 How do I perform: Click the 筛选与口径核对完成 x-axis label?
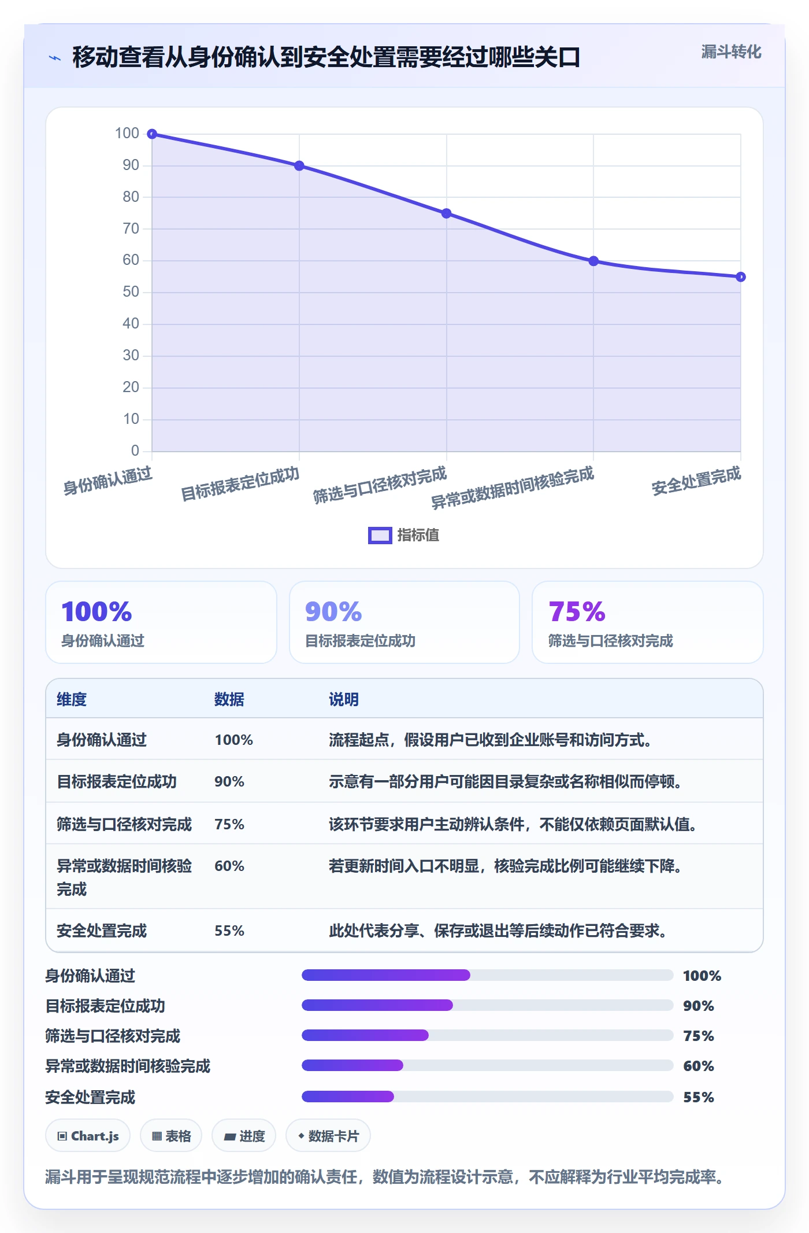380,485
